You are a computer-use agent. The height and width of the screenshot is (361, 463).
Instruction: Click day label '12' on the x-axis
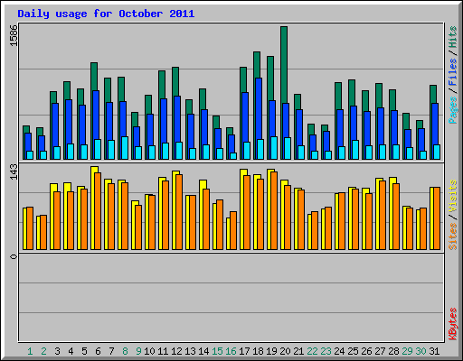(x=176, y=351)
